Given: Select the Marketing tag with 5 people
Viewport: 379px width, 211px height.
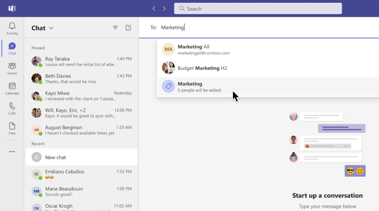Looking at the screenshot, I should click(x=268, y=87).
